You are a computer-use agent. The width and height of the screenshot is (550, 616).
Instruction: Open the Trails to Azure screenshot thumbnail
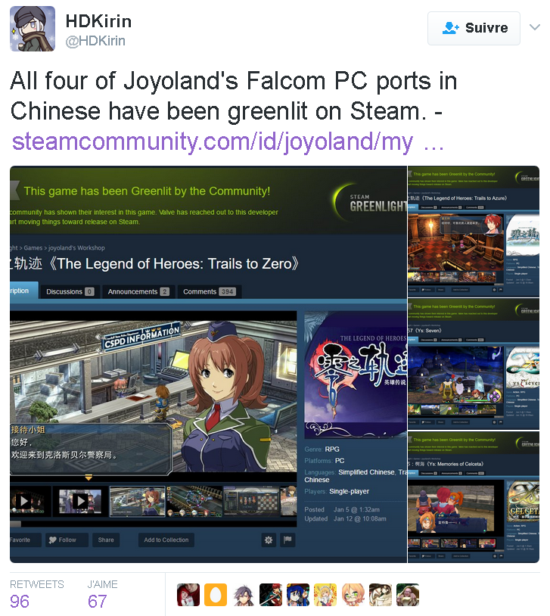[474, 232]
